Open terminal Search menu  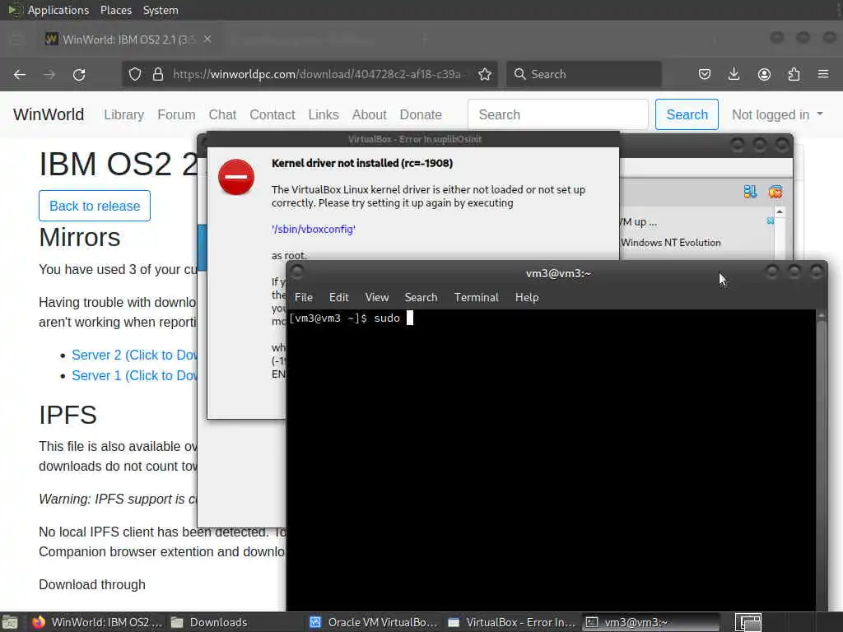point(421,297)
